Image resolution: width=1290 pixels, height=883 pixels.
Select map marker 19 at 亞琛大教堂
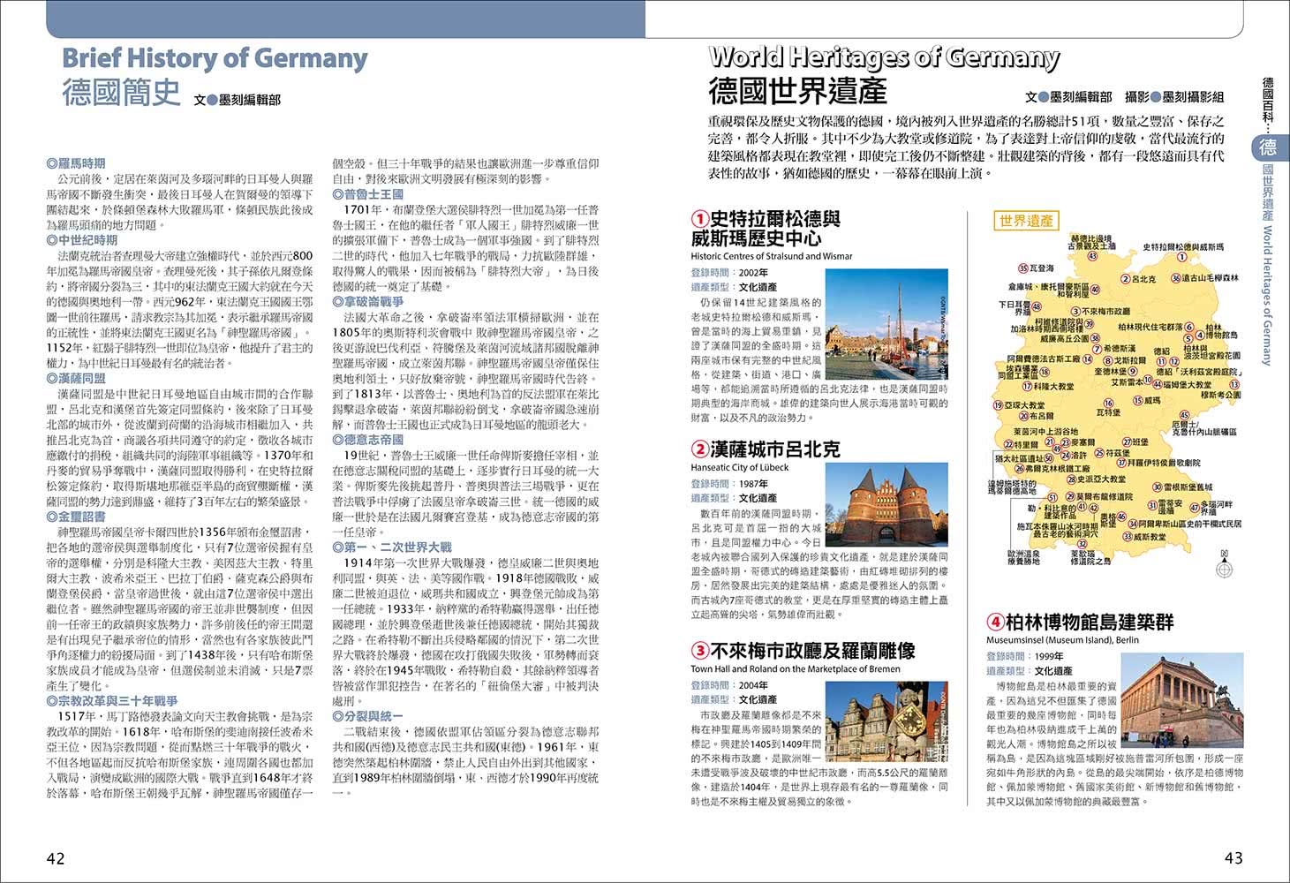pos(997,404)
